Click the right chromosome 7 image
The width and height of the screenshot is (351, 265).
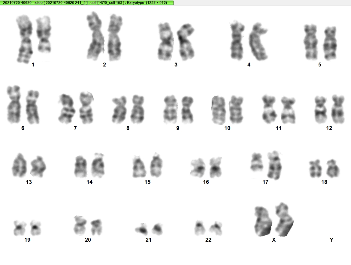(86, 107)
